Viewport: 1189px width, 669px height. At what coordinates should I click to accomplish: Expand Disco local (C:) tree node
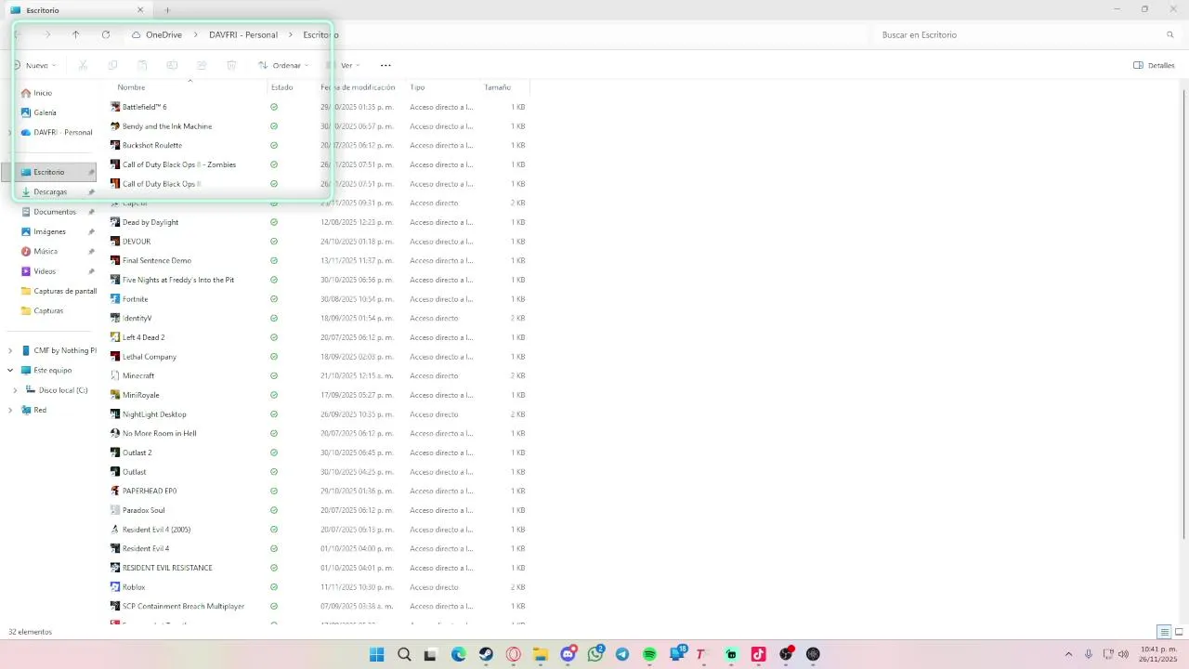16,390
